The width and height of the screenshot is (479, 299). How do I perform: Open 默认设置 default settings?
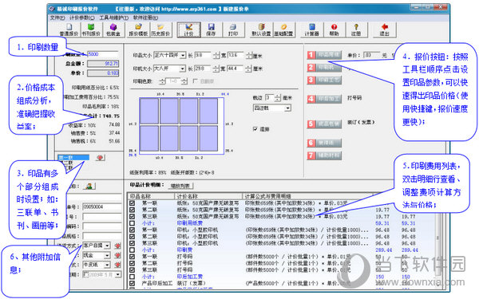tap(261, 30)
